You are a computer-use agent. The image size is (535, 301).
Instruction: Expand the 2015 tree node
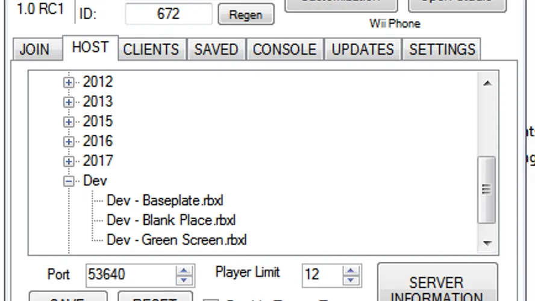point(69,122)
